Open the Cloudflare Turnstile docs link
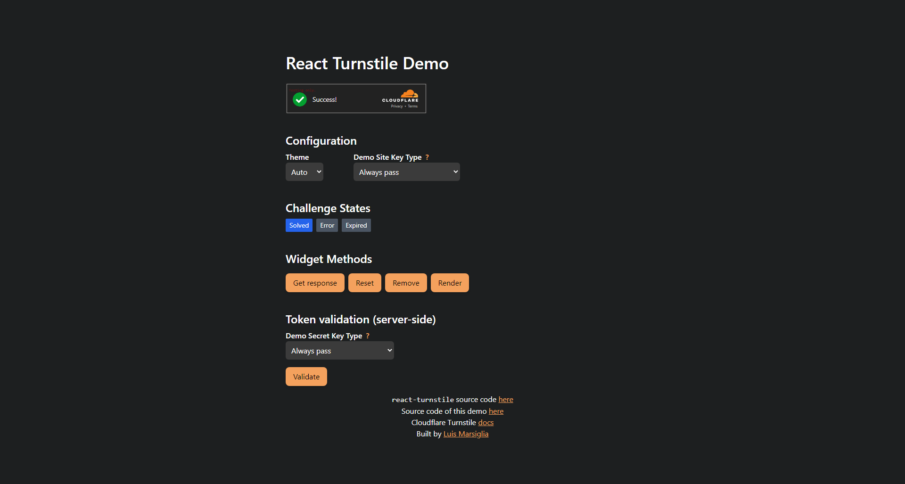The height and width of the screenshot is (484, 905). pos(485,422)
